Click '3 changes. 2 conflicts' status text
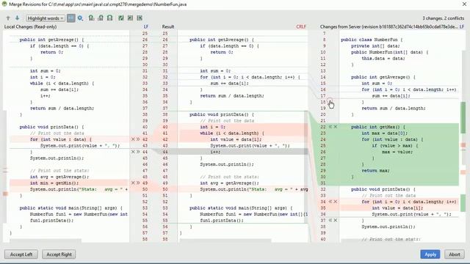The height and width of the screenshot is (264, 470). click(x=444, y=18)
